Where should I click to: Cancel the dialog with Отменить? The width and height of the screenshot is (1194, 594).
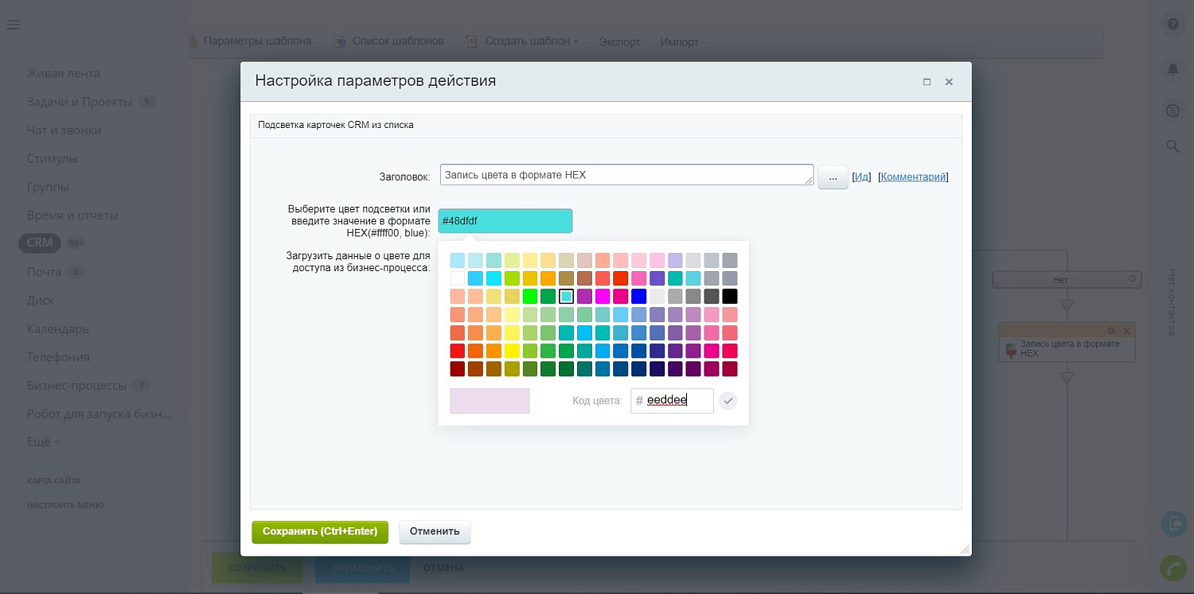coord(435,531)
